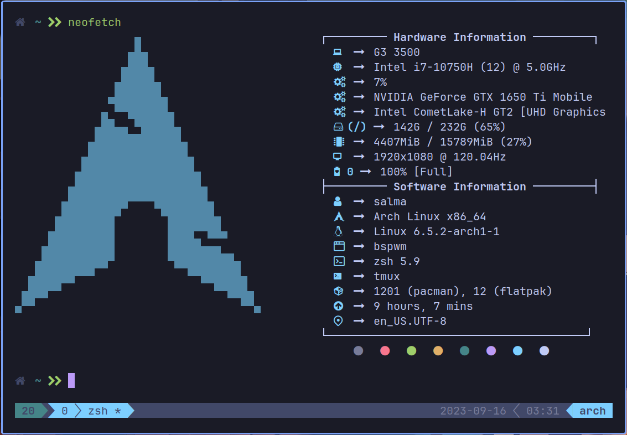The height and width of the screenshot is (435, 627).
Task: Select tmux window index 0
Action: (x=65, y=411)
